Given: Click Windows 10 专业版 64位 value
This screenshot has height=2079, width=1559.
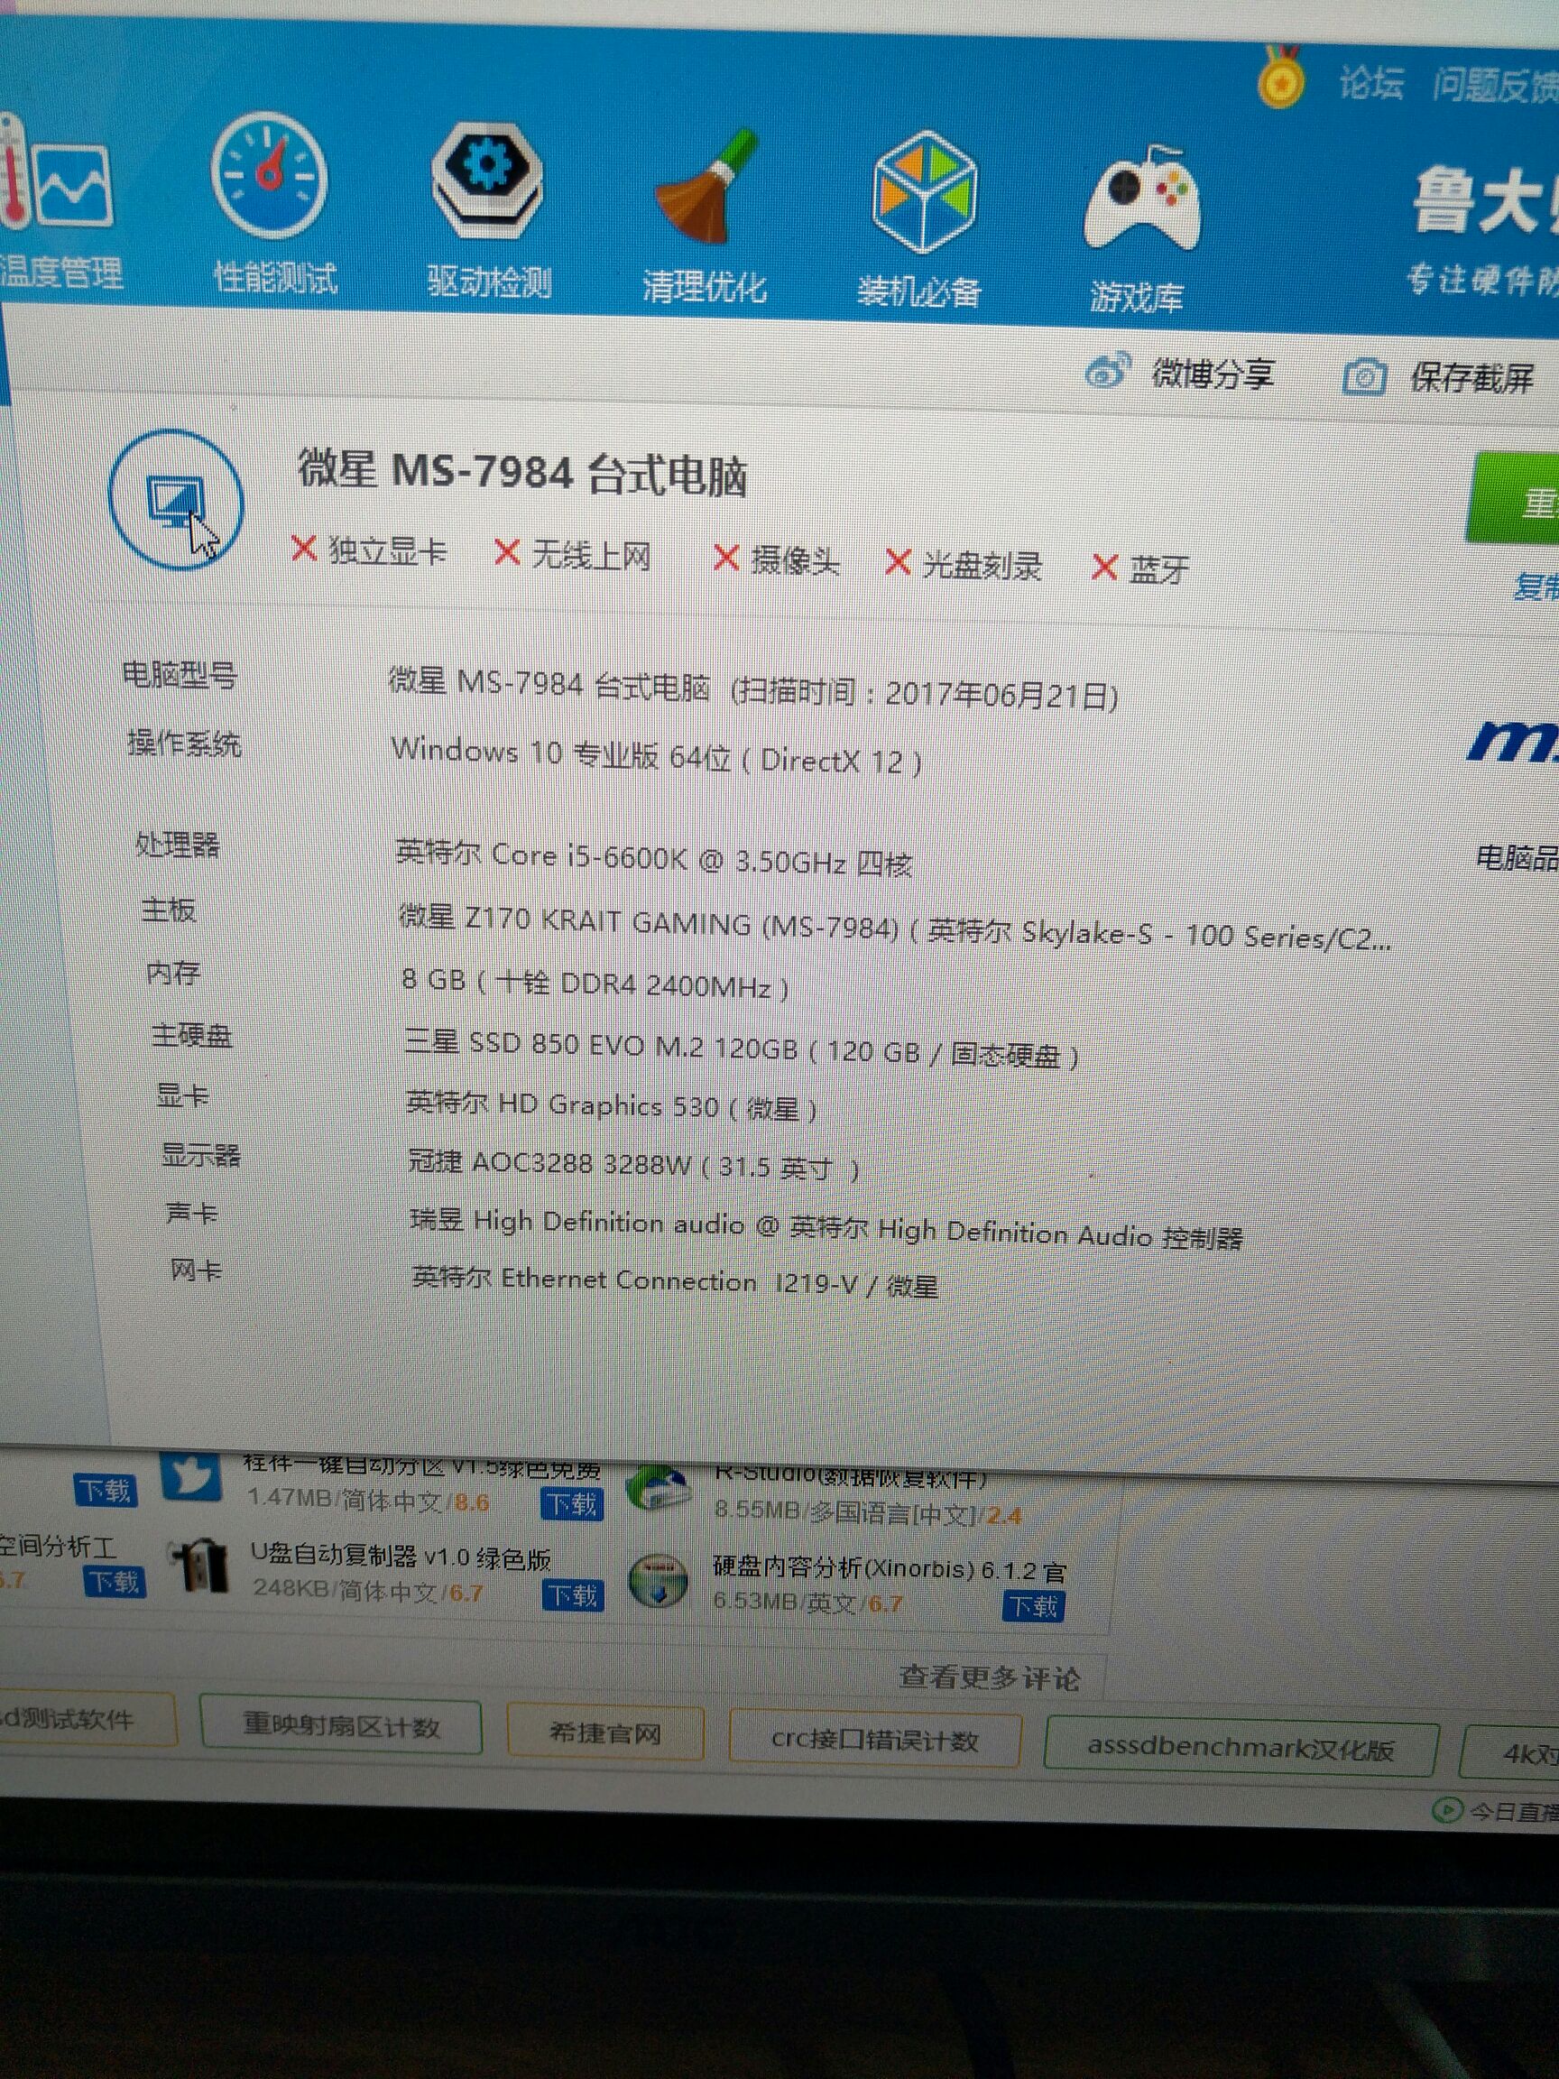Looking at the screenshot, I should pos(656,754).
